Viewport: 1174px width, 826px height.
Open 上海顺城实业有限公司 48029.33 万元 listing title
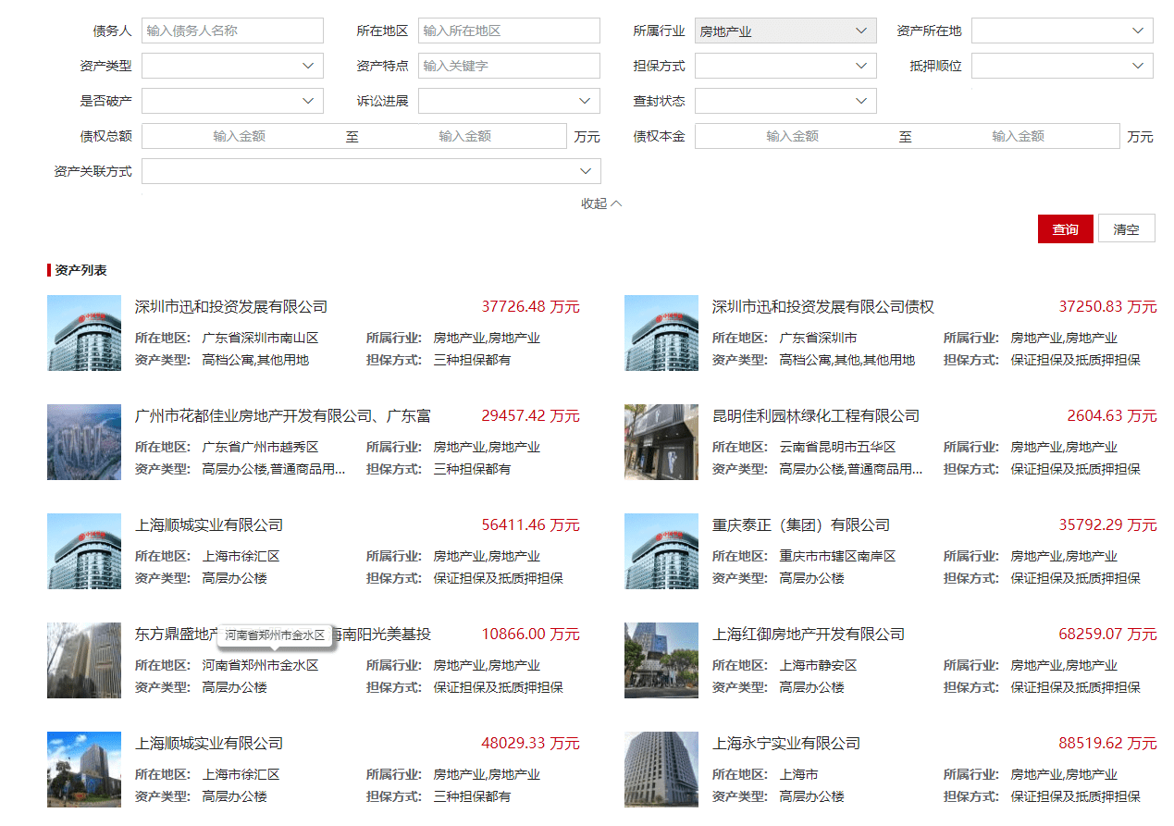click(209, 744)
